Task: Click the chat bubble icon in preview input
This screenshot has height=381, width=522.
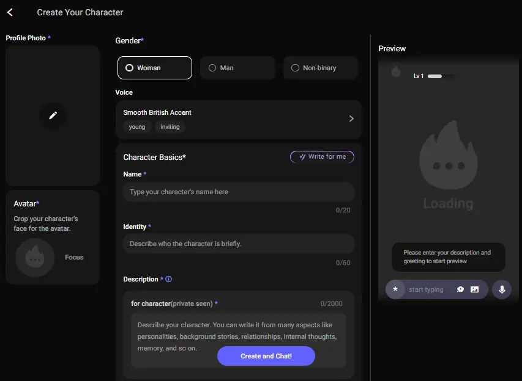Action: (x=460, y=289)
